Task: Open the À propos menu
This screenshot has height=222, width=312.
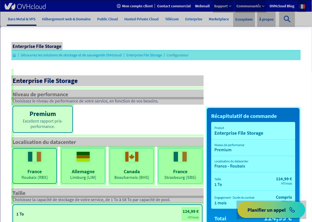Action: pyautogui.click(x=266, y=19)
